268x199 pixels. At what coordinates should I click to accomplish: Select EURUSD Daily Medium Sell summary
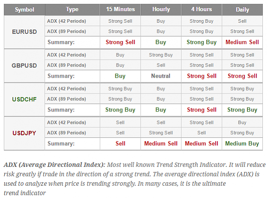242,42
